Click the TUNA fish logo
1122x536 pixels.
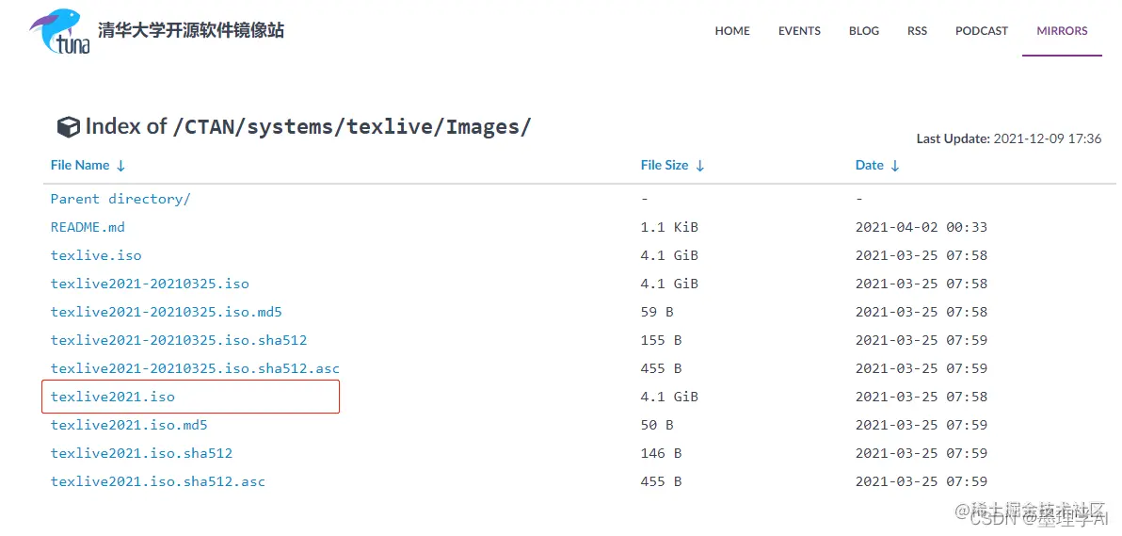coord(60,31)
